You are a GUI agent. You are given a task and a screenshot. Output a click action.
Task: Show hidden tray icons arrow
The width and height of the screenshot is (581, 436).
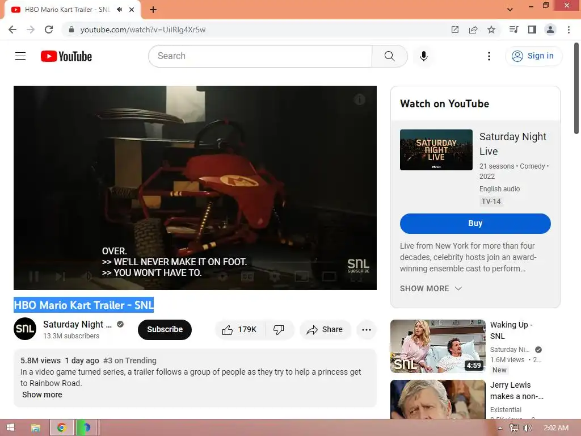[500, 428]
